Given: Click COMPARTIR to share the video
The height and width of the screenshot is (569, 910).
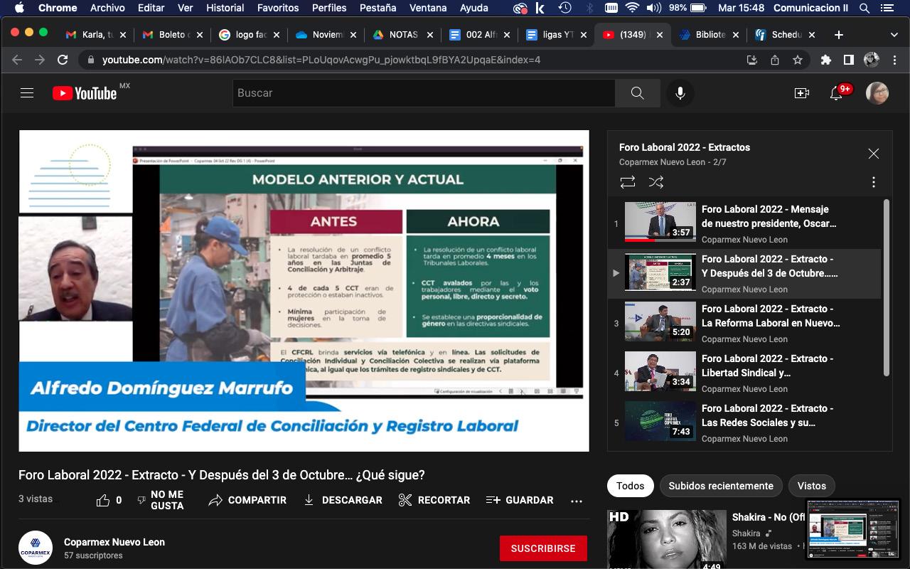Looking at the screenshot, I should (247, 500).
